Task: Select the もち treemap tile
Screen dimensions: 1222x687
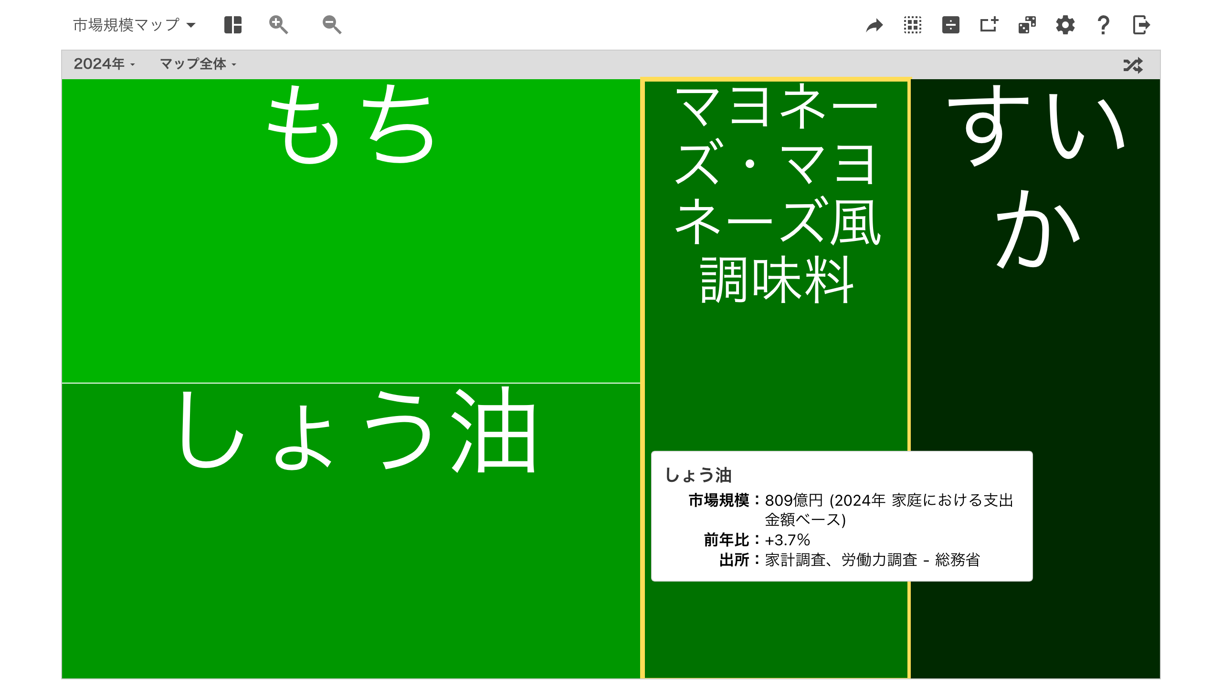Action: [x=351, y=231]
